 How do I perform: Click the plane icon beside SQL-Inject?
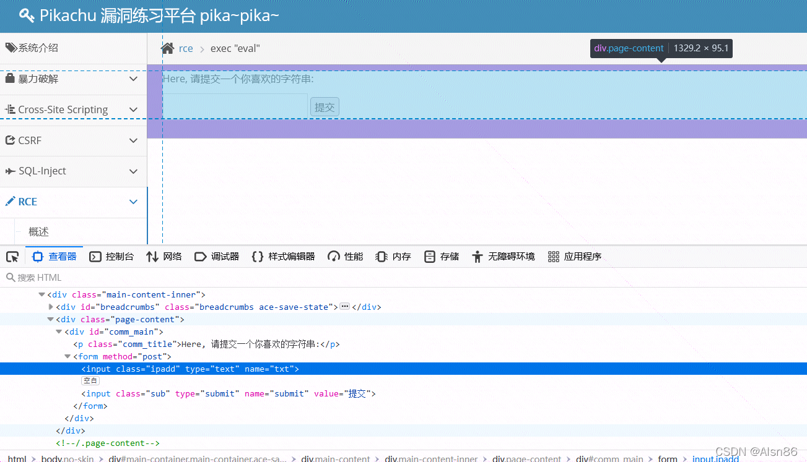[x=10, y=171]
